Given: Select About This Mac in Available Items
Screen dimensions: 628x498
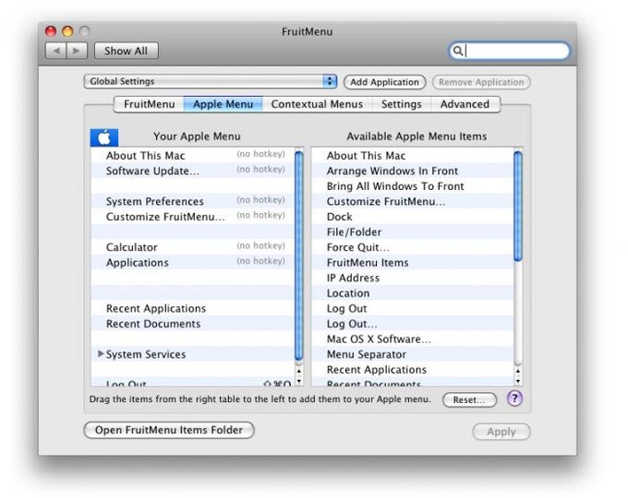Looking at the screenshot, I should click(x=413, y=156).
